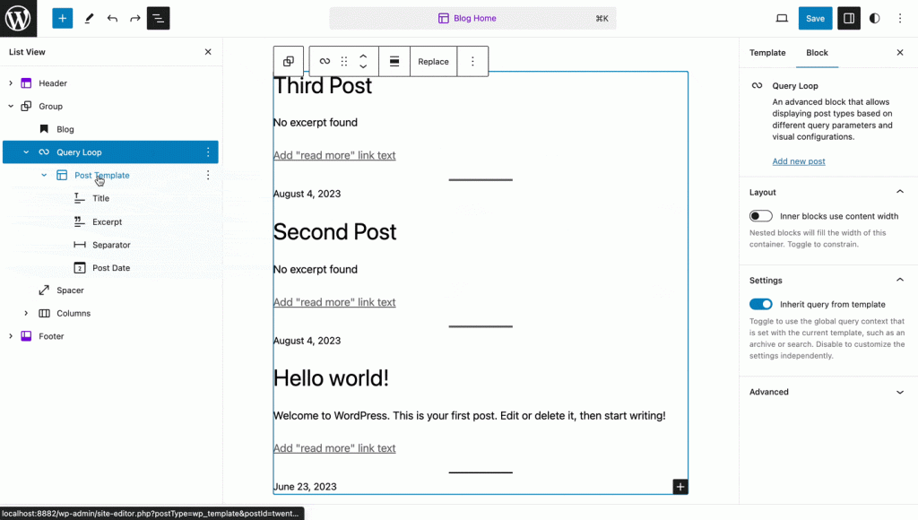Open Post Template options via three dots

click(x=208, y=175)
